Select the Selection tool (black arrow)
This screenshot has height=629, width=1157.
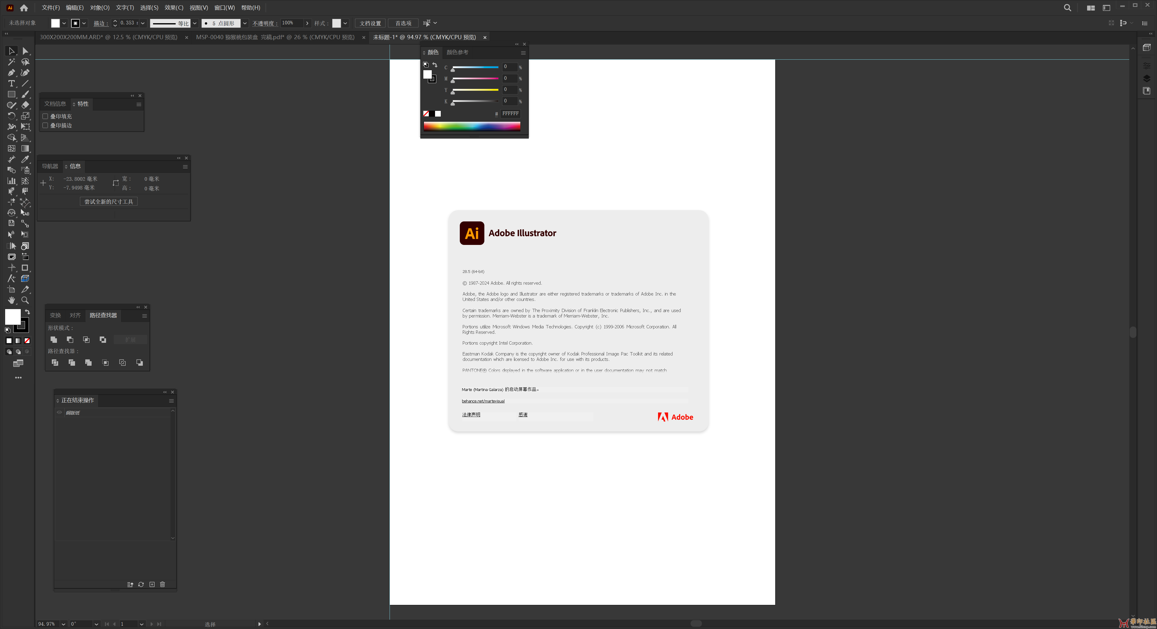coord(12,51)
